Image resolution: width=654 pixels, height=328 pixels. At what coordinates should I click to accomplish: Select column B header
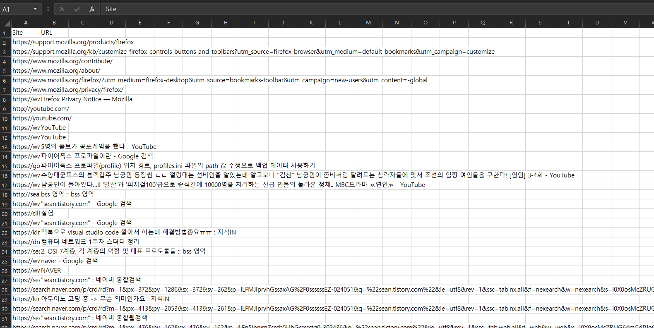(x=54, y=23)
